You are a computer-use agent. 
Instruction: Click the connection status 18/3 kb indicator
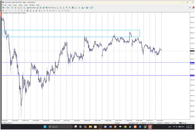click(183, 123)
